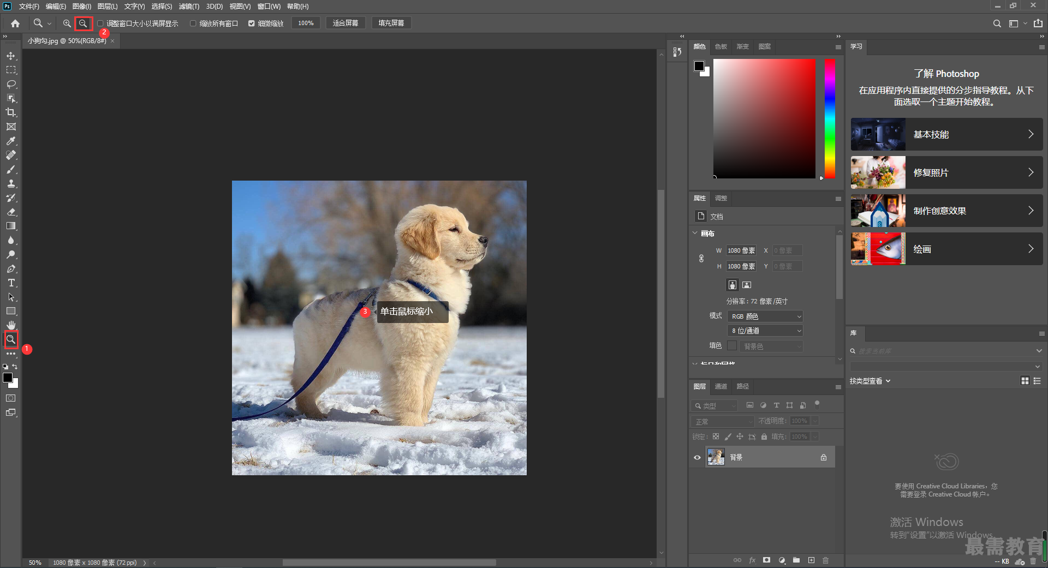Open Layers panel options menu
The image size is (1048, 568).
tap(838, 387)
